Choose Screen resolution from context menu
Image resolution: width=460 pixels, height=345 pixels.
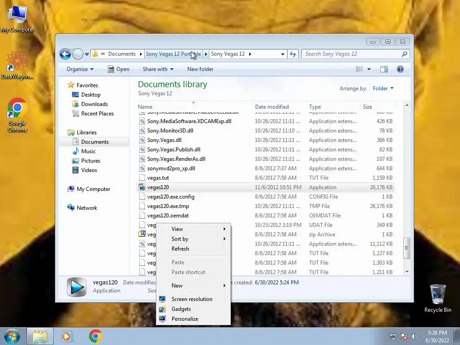pos(193,299)
